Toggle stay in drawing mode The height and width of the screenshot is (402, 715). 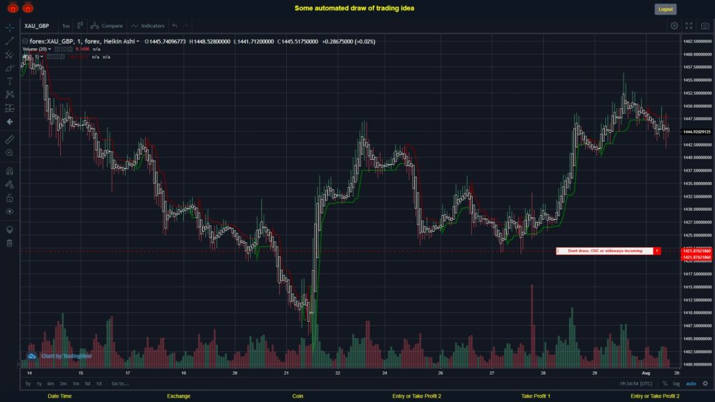point(10,184)
